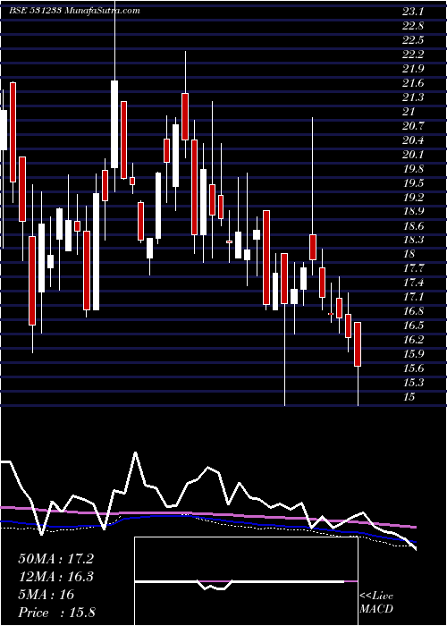
Task: Select the Price : 15.8 readout
Action: pos(56,613)
